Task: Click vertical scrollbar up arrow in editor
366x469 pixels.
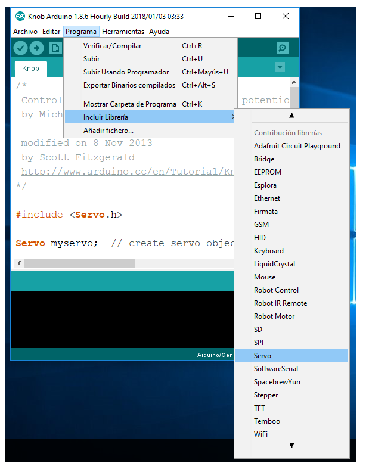Action: [294, 82]
